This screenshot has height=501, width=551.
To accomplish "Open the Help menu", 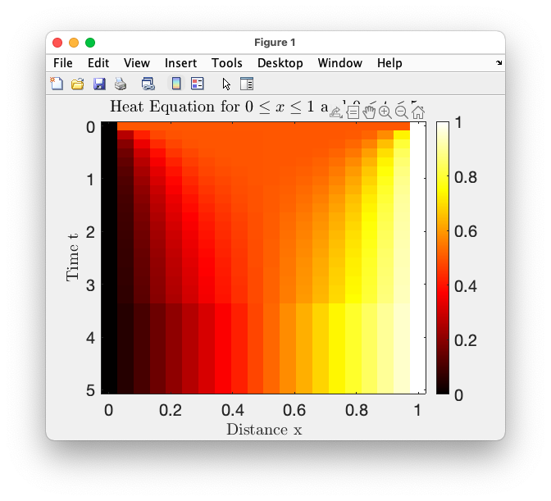I will click(x=389, y=63).
